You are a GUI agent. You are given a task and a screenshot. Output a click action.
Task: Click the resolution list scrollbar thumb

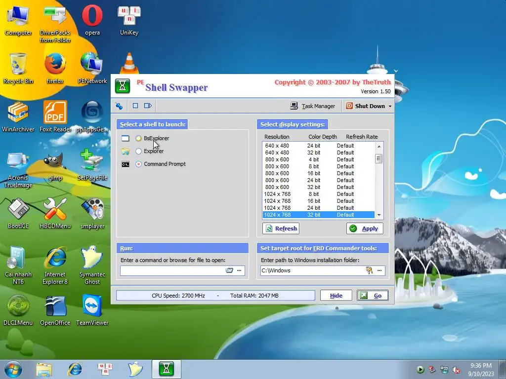tap(379, 158)
